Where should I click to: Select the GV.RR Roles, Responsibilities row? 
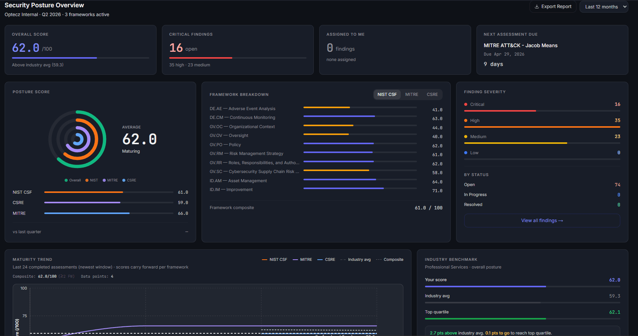tap(326, 163)
